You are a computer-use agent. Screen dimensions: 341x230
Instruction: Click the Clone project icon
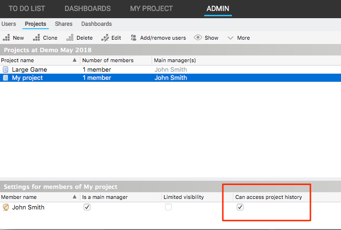point(36,38)
